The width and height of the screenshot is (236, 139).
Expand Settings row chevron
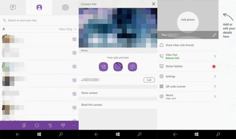215,76
